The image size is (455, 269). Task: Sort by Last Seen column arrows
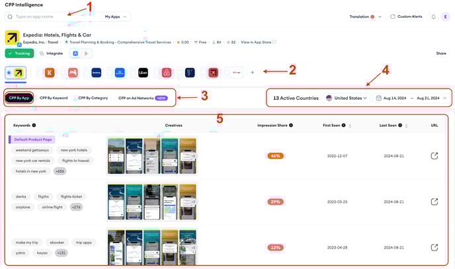pyautogui.click(x=406, y=126)
